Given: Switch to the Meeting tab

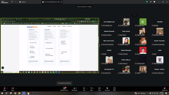Looking at the screenshot, I should 22,2.
